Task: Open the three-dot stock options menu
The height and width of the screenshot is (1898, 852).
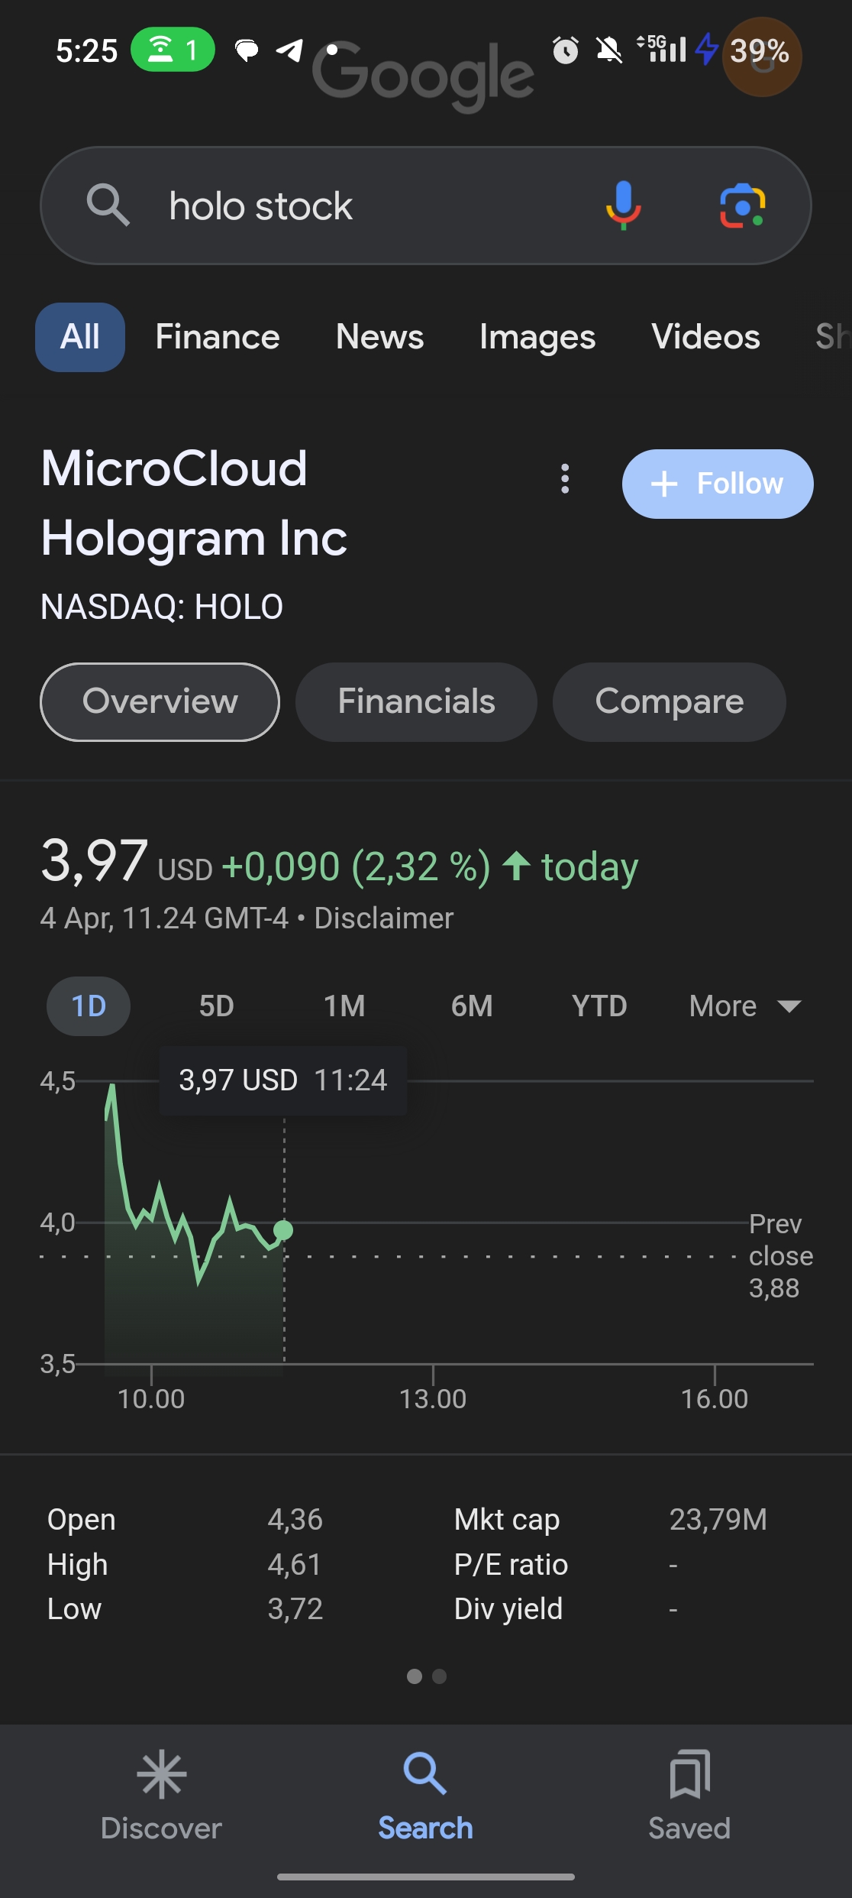Action: (x=565, y=479)
